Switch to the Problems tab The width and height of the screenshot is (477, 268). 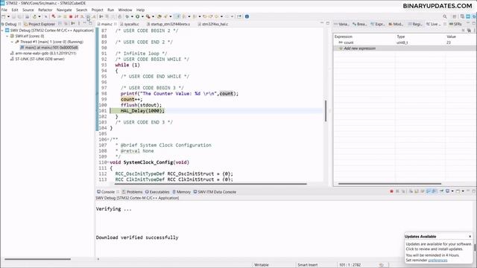pyautogui.click(x=132, y=192)
